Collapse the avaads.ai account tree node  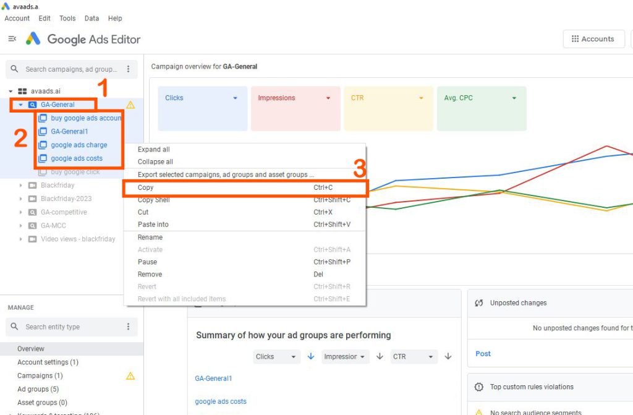pos(11,92)
